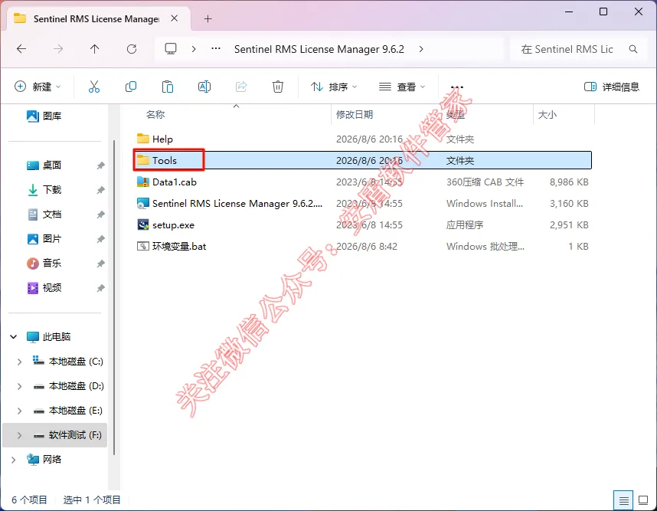Image resolution: width=657 pixels, height=511 pixels.
Task: Sort by 名称 column header
Action: 155,114
